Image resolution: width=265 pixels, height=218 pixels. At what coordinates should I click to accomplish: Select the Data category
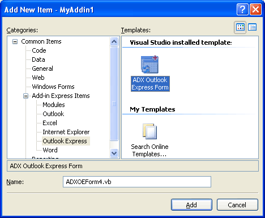pos(39,59)
